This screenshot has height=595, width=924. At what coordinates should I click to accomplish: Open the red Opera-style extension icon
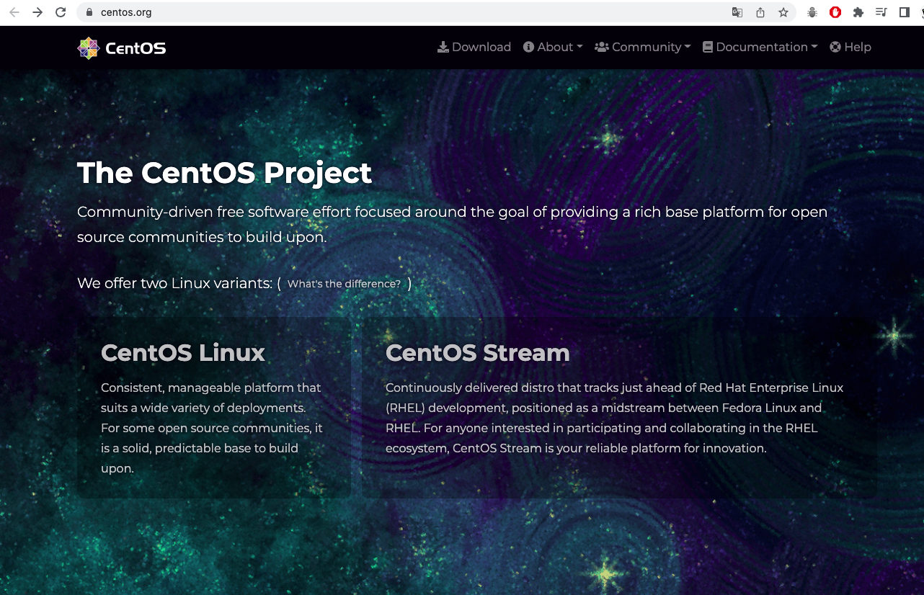point(835,12)
